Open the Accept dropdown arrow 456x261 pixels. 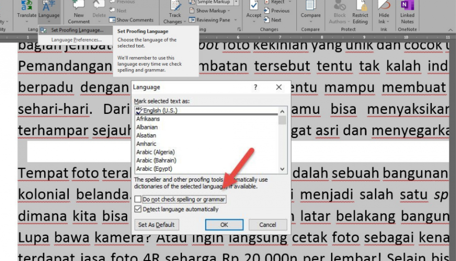[x=254, y=21]
